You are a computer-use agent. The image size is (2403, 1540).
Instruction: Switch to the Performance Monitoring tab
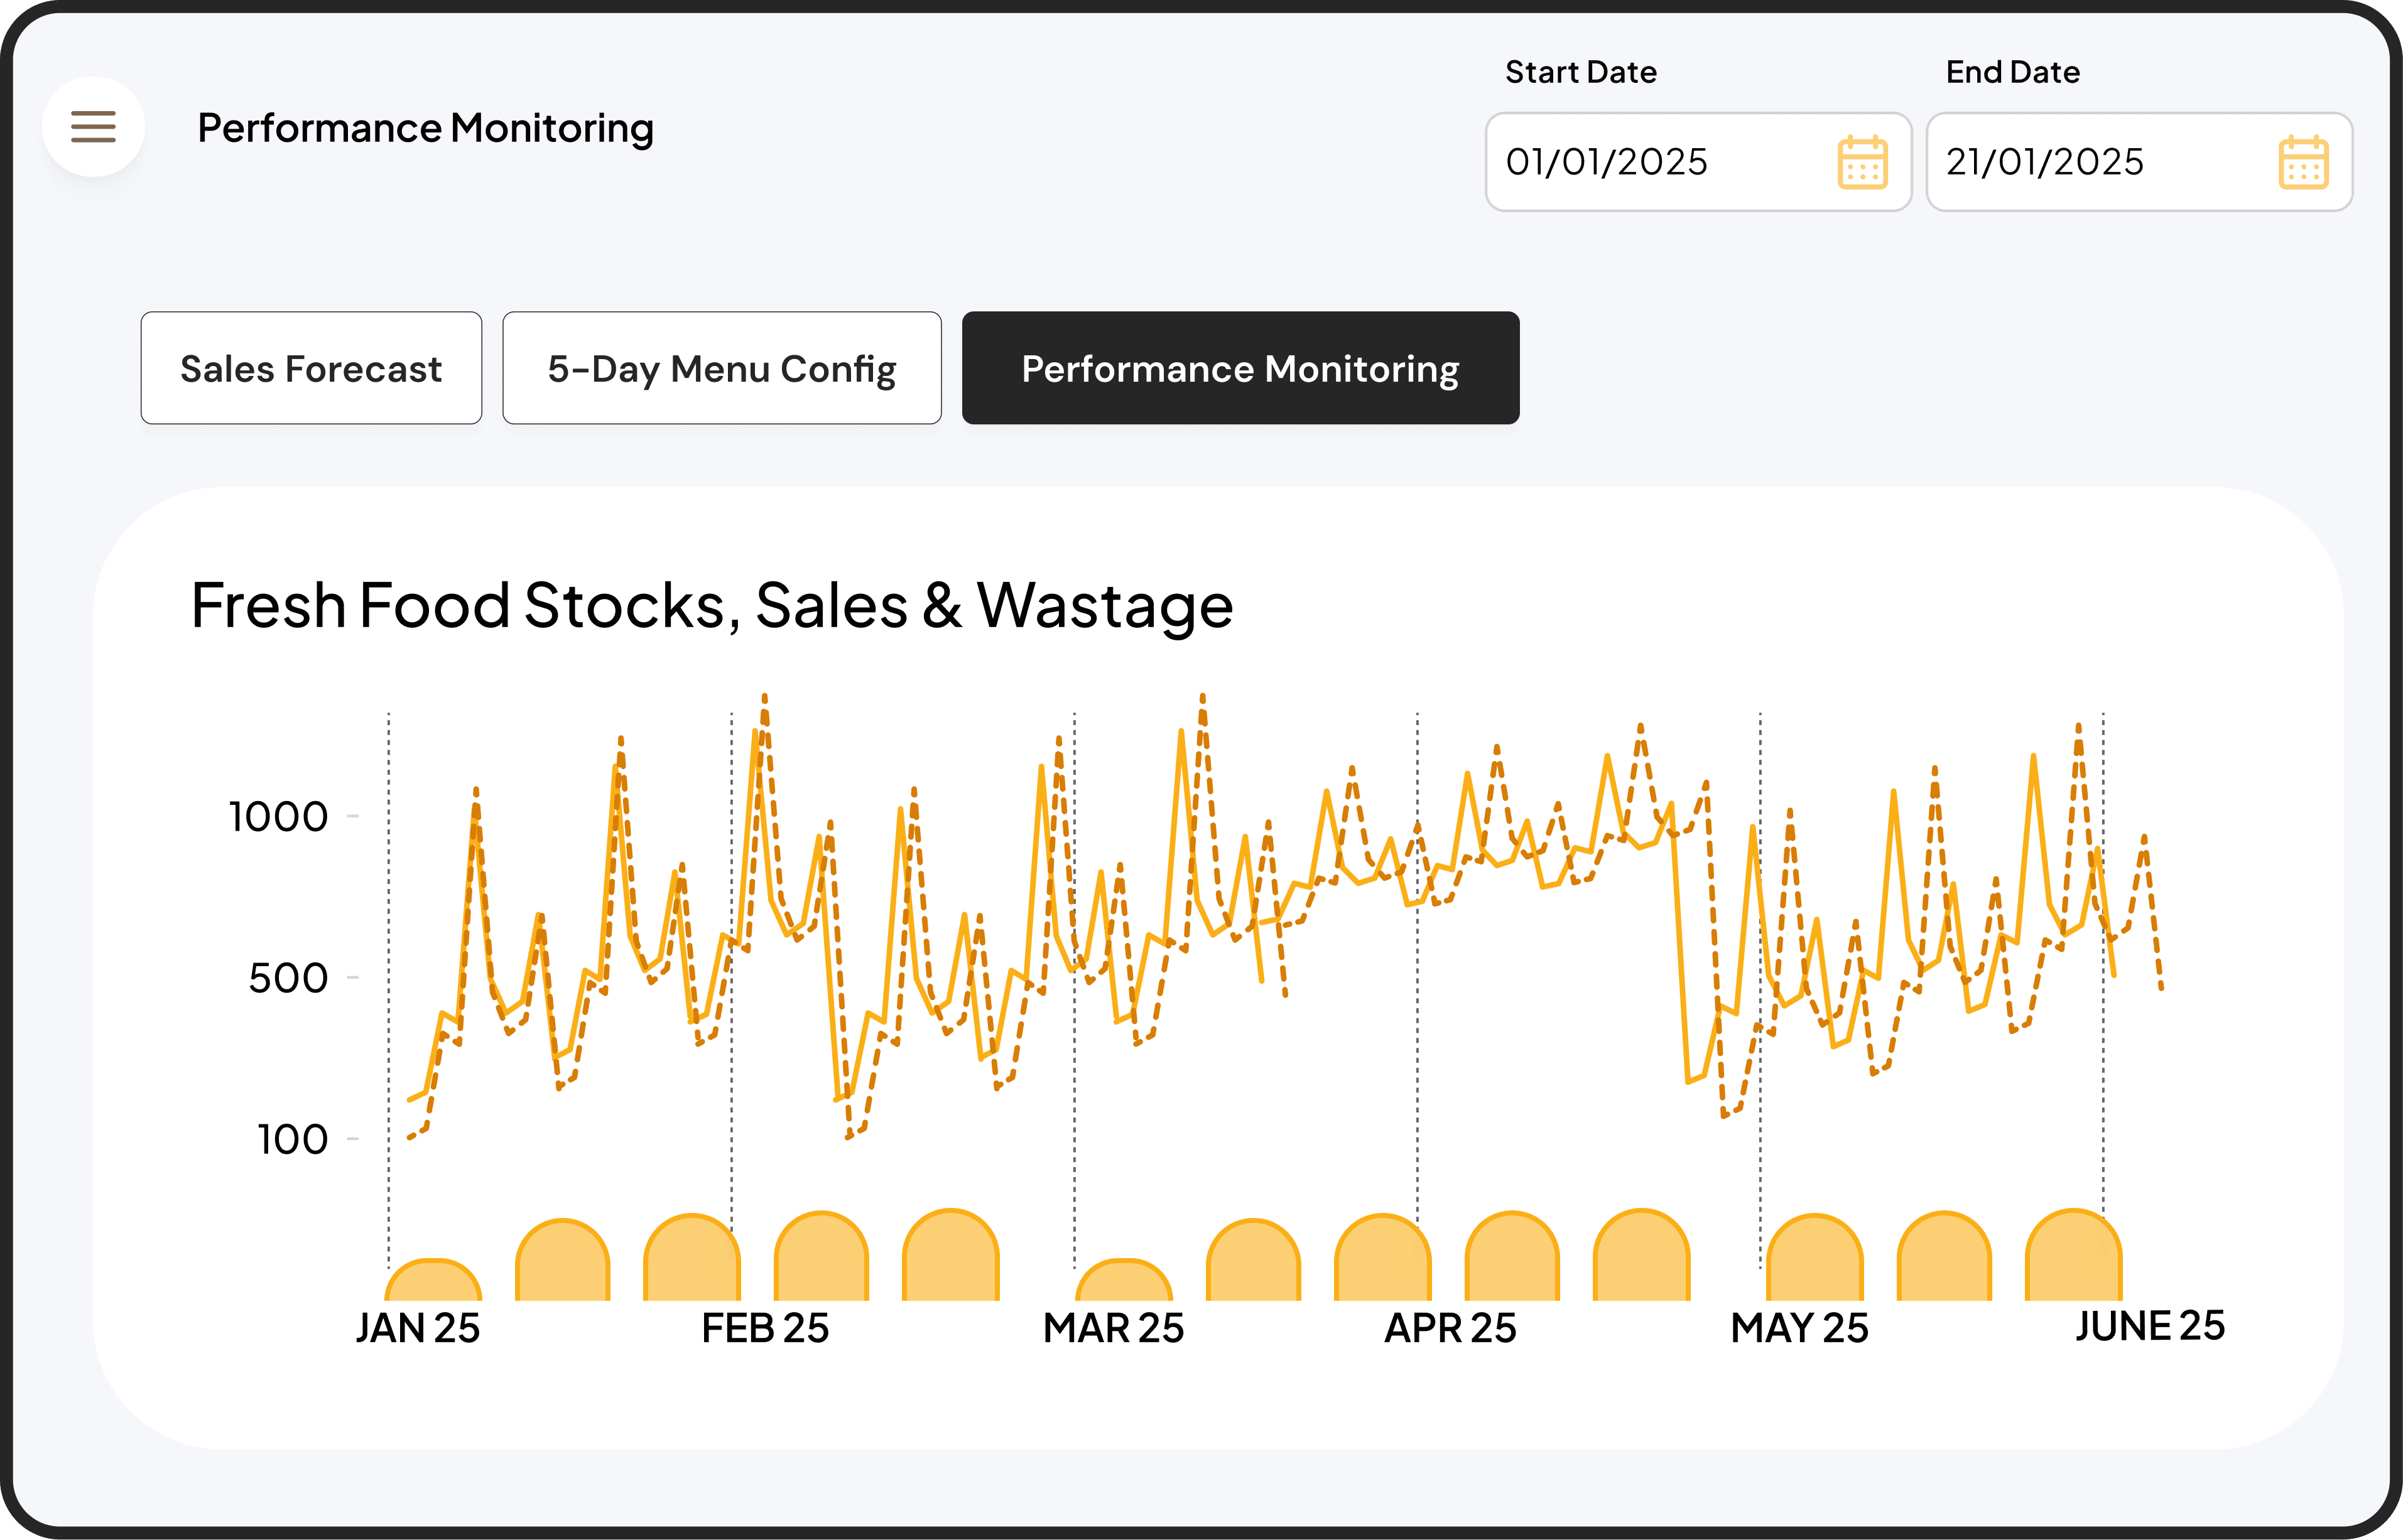pyautogui.click(x=1240, y=368)
